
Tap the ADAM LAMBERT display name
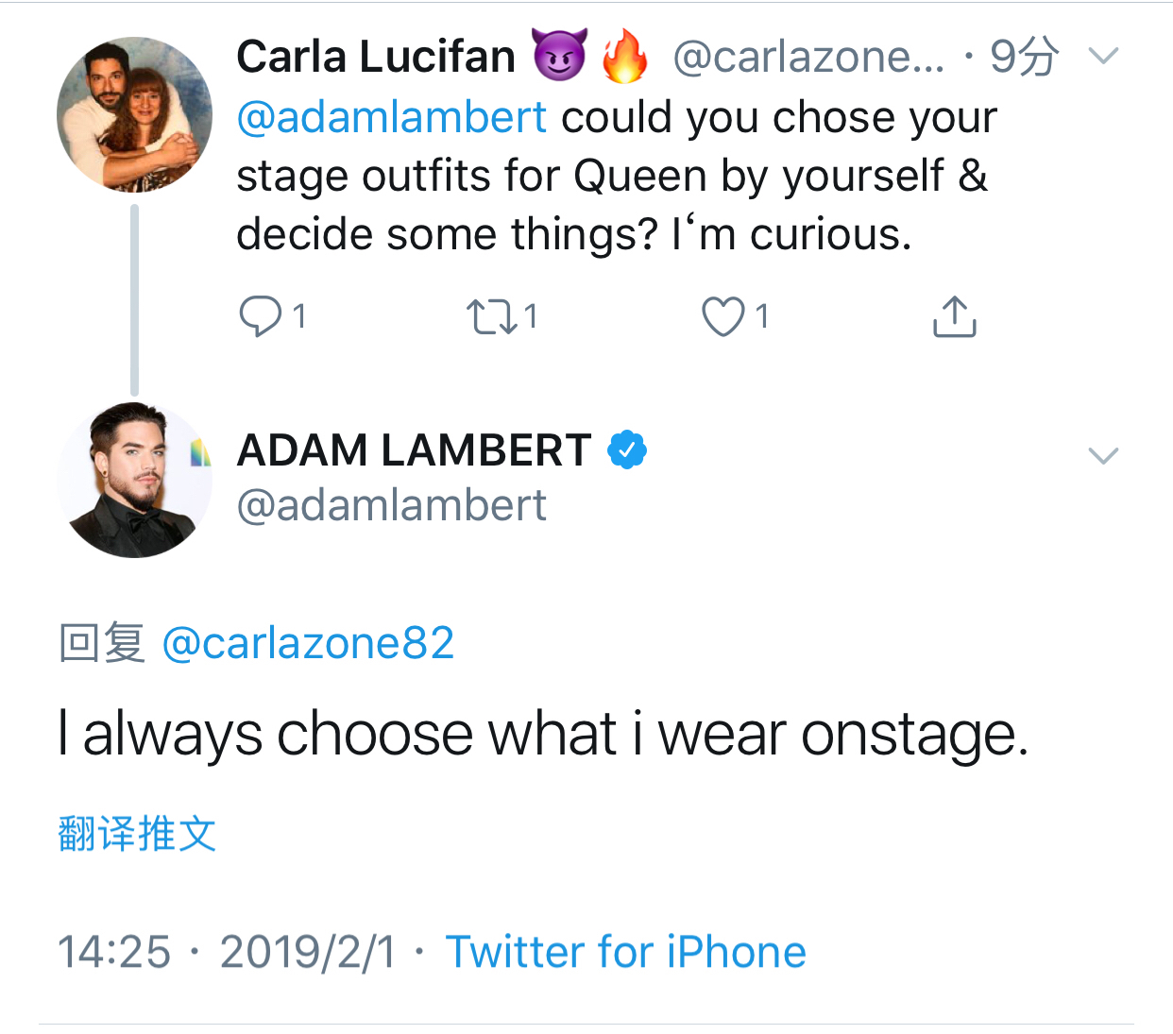414,450
